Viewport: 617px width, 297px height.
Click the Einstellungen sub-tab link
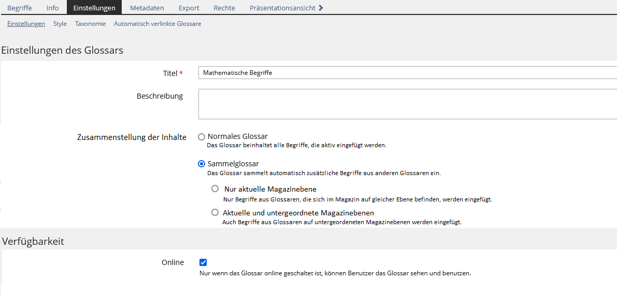26,24
